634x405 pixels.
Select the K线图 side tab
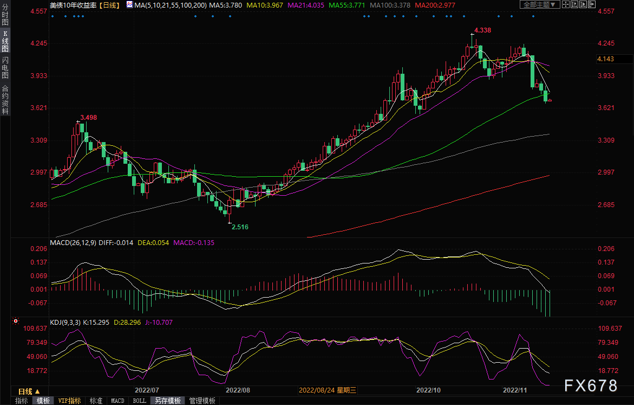(x=5, y=41)
